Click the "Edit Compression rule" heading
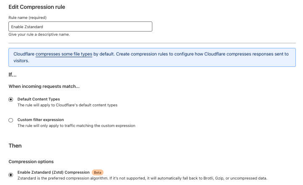Viewport: 303px width, 185px height. point(37,7)
